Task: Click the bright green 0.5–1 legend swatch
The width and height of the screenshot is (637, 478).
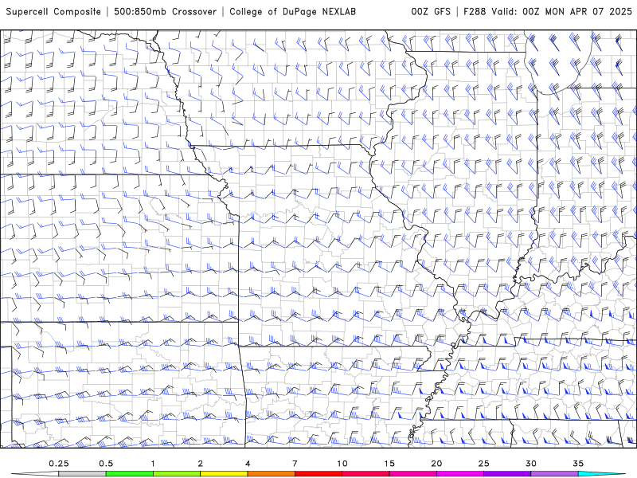Action: 130,474
